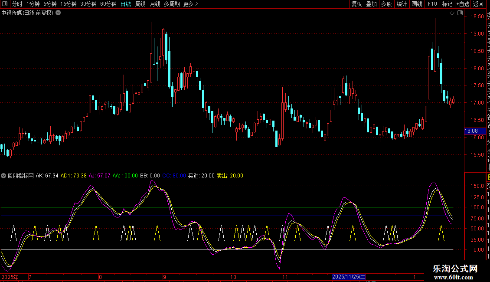Image resolution: width=490 pixels, height=282 pixels.
Task: Click the 2025/11/25 date marker on timeline
Action: click(349, 277)
